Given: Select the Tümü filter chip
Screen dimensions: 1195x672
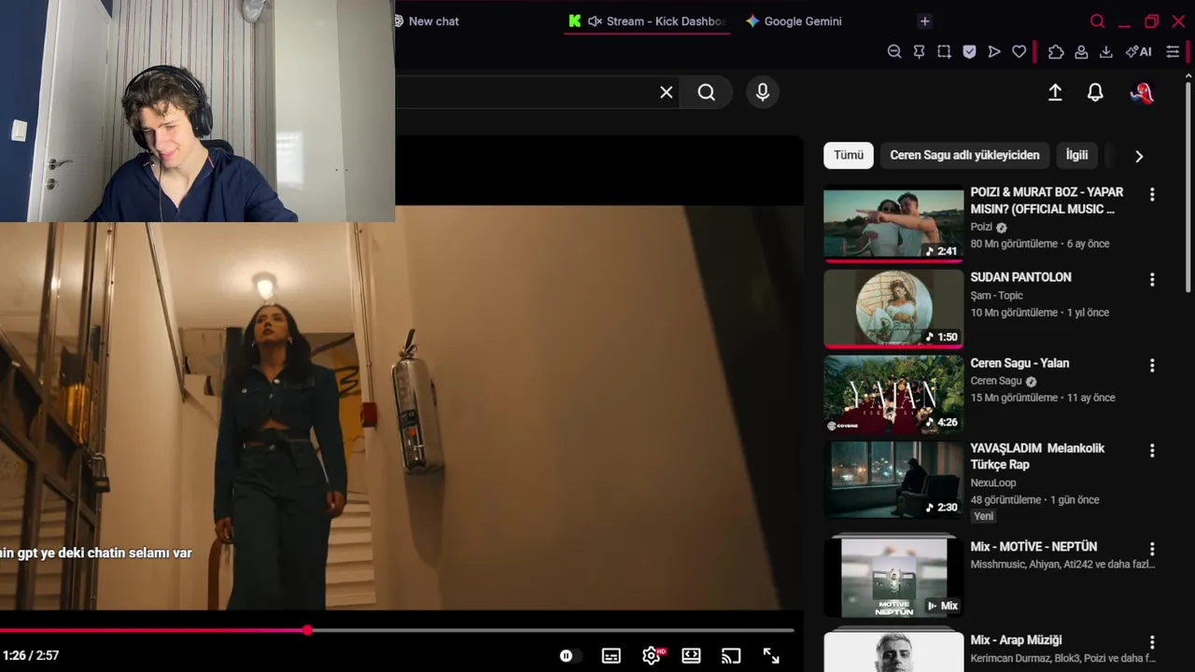Looking at the screenshot, I should [849, 155].
